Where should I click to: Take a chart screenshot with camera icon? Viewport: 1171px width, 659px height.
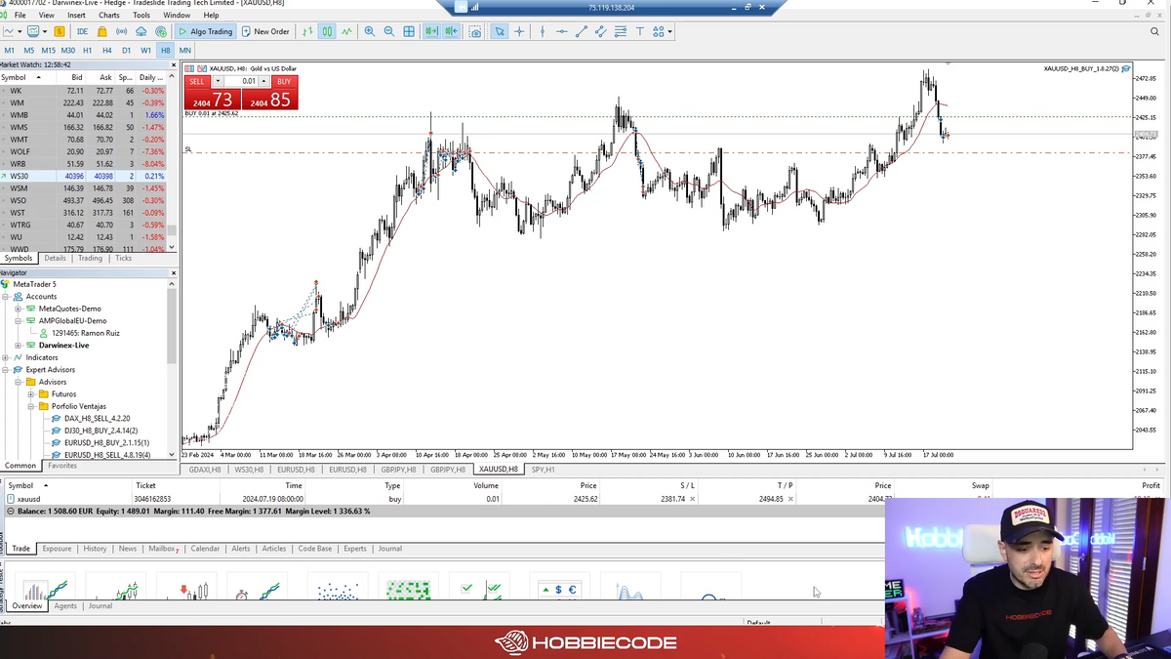point(475,31)
